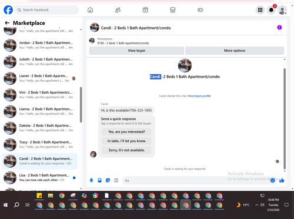Screen dimensions: 294x219
Task: Click Candi's message 'Hi, is this available?'
Action: [x=126, y=110]
